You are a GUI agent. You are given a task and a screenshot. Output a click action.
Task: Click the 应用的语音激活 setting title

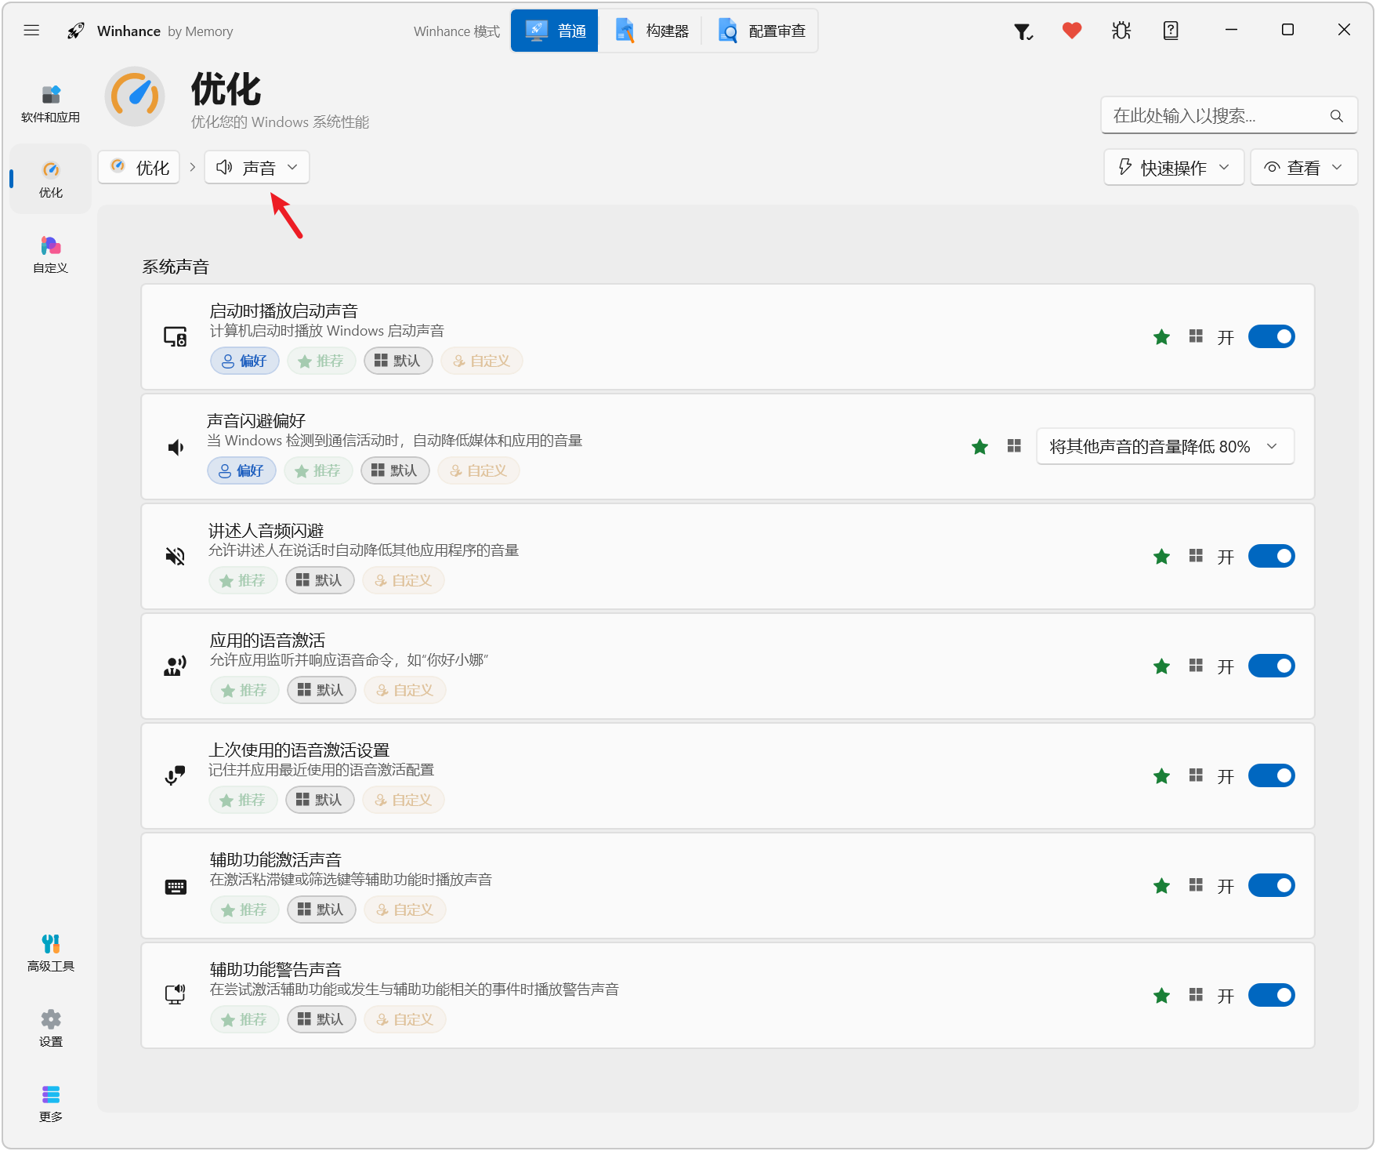[x=267, y=641]
